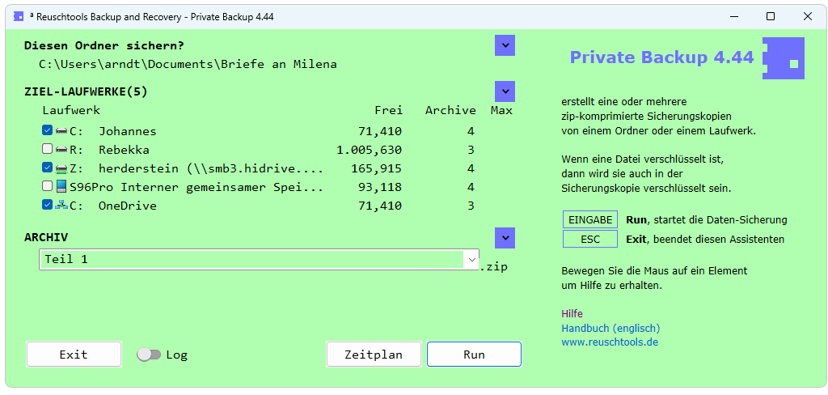Select the 'C: OneDrive' row text
This screenshot has width=828, height=395.
click(113, 206)
